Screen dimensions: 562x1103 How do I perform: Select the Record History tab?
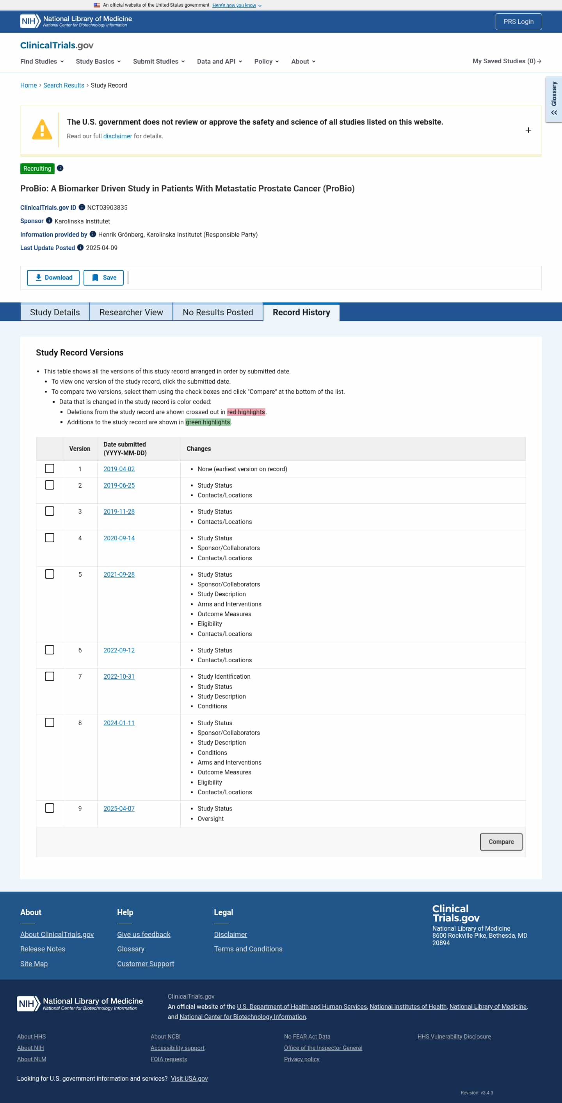(302, 312)
